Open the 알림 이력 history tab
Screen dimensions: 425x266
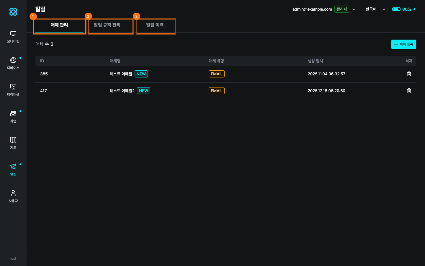click(155, 25)
